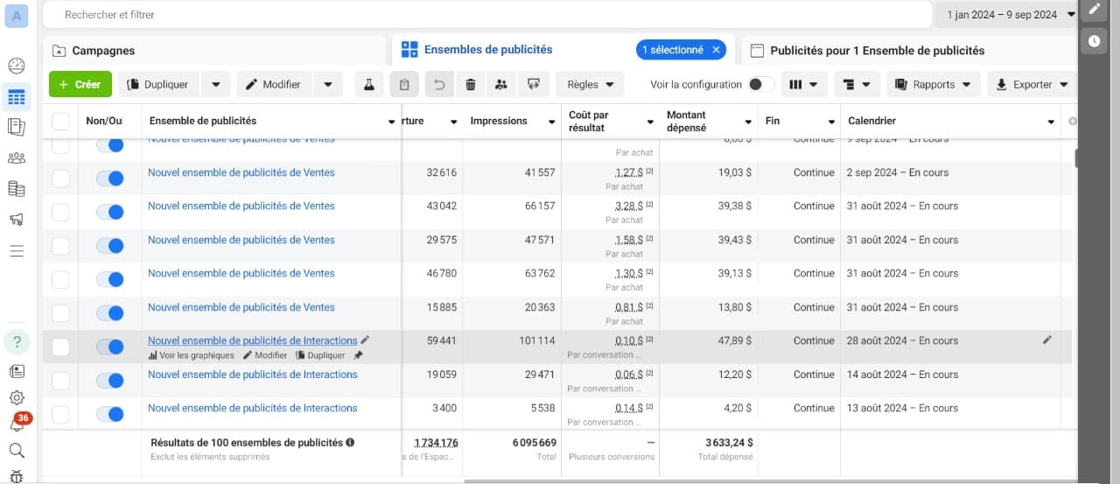Viewport: 1120px width, 484px height.
Task: Open the megaphone icon in left sidebar
Action: [x=16, y=220]
